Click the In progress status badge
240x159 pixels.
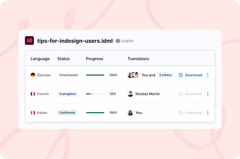68,94
